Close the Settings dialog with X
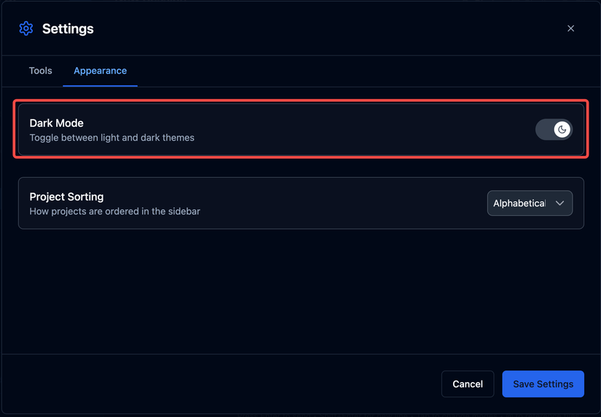 [x=570, y=28]
